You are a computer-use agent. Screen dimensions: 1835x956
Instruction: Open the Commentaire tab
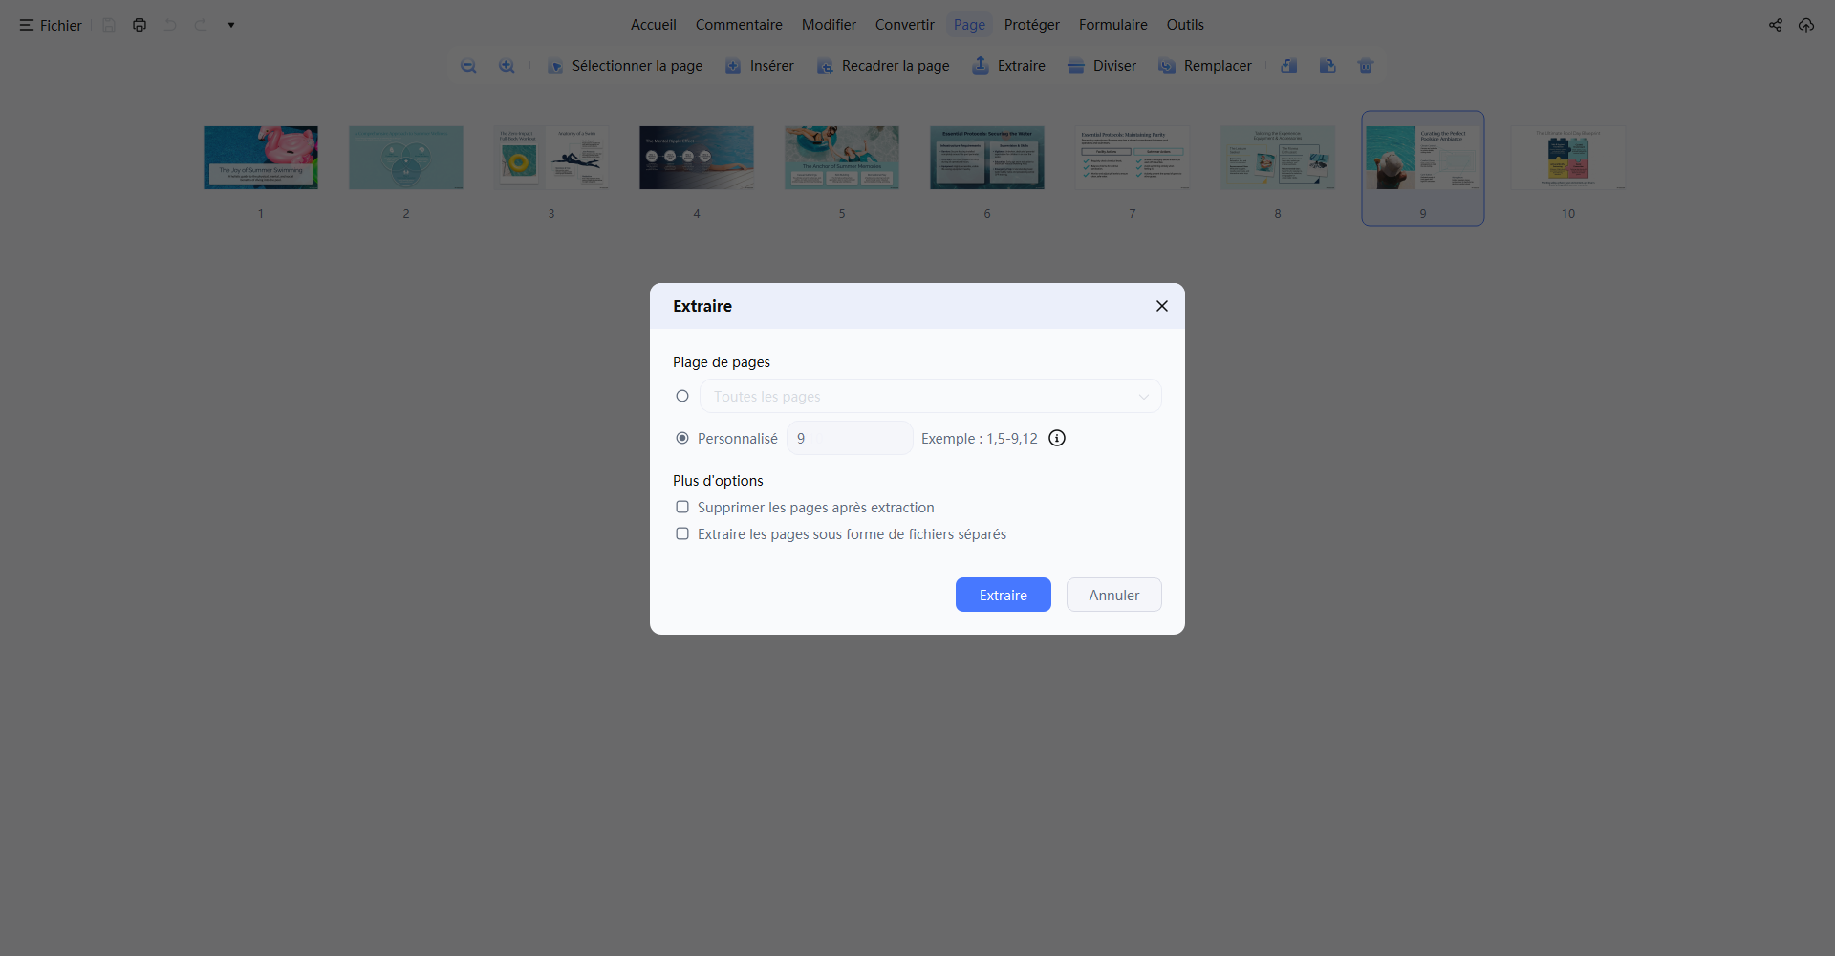[x=739, y=25]
